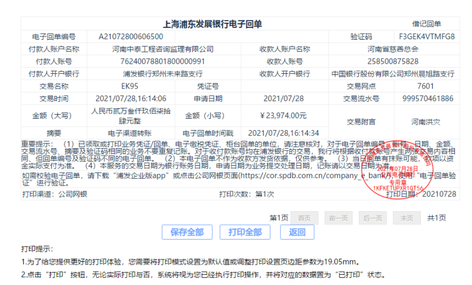Viewport: 472px width, 285px height.
Task: Select transaction time 2021/07/28,16:14:06
Action: point(131,98)
